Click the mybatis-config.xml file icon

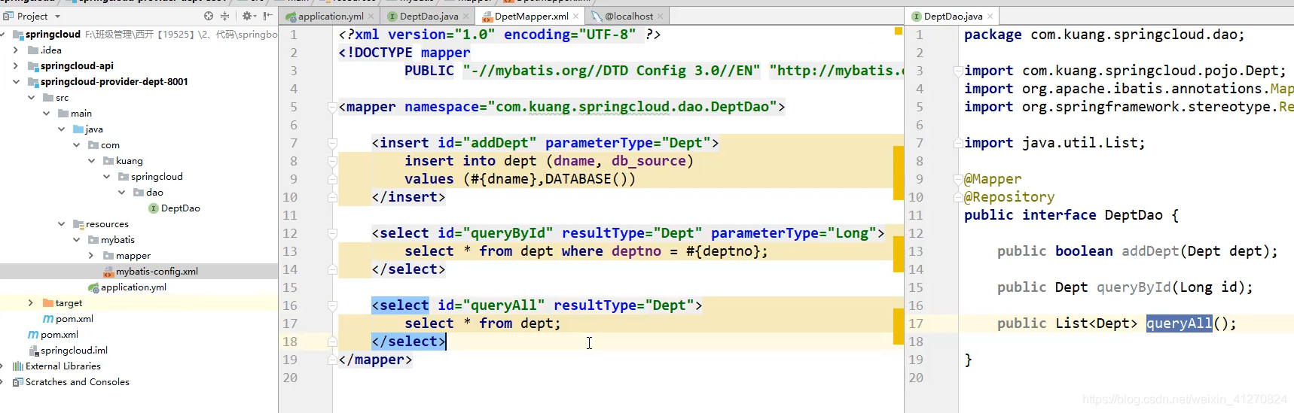pos(108,272)
